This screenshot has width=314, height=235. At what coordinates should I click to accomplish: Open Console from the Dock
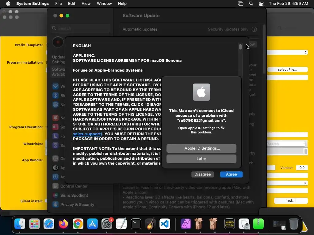[229, 224]
